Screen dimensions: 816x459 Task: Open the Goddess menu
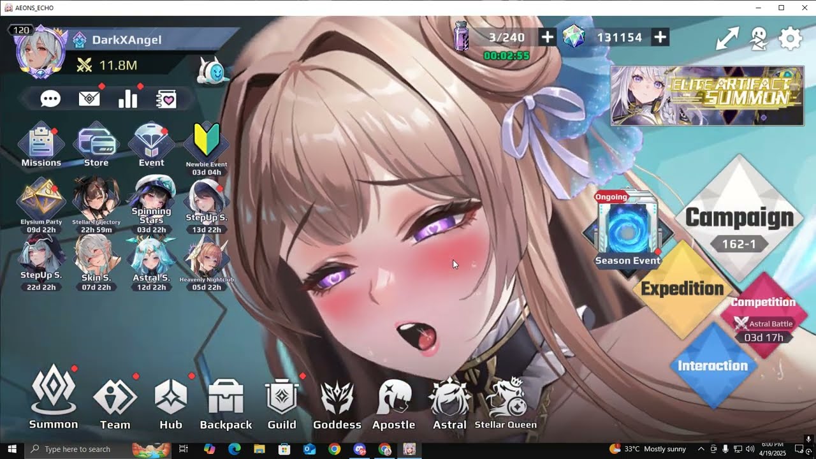coord(337,404)
